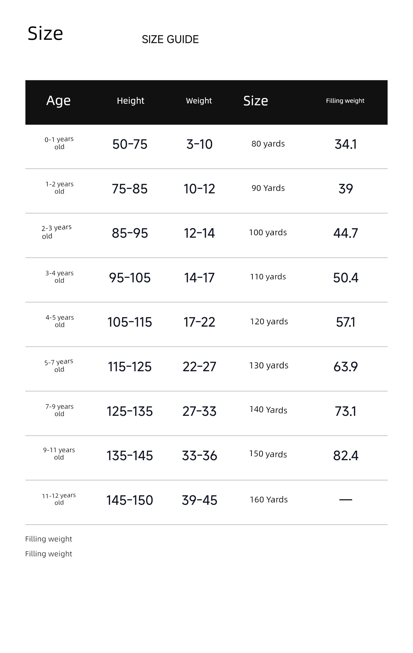Click the Filling weight column header
The height and width of the screenshot is (653, 413).
point(345,101)
